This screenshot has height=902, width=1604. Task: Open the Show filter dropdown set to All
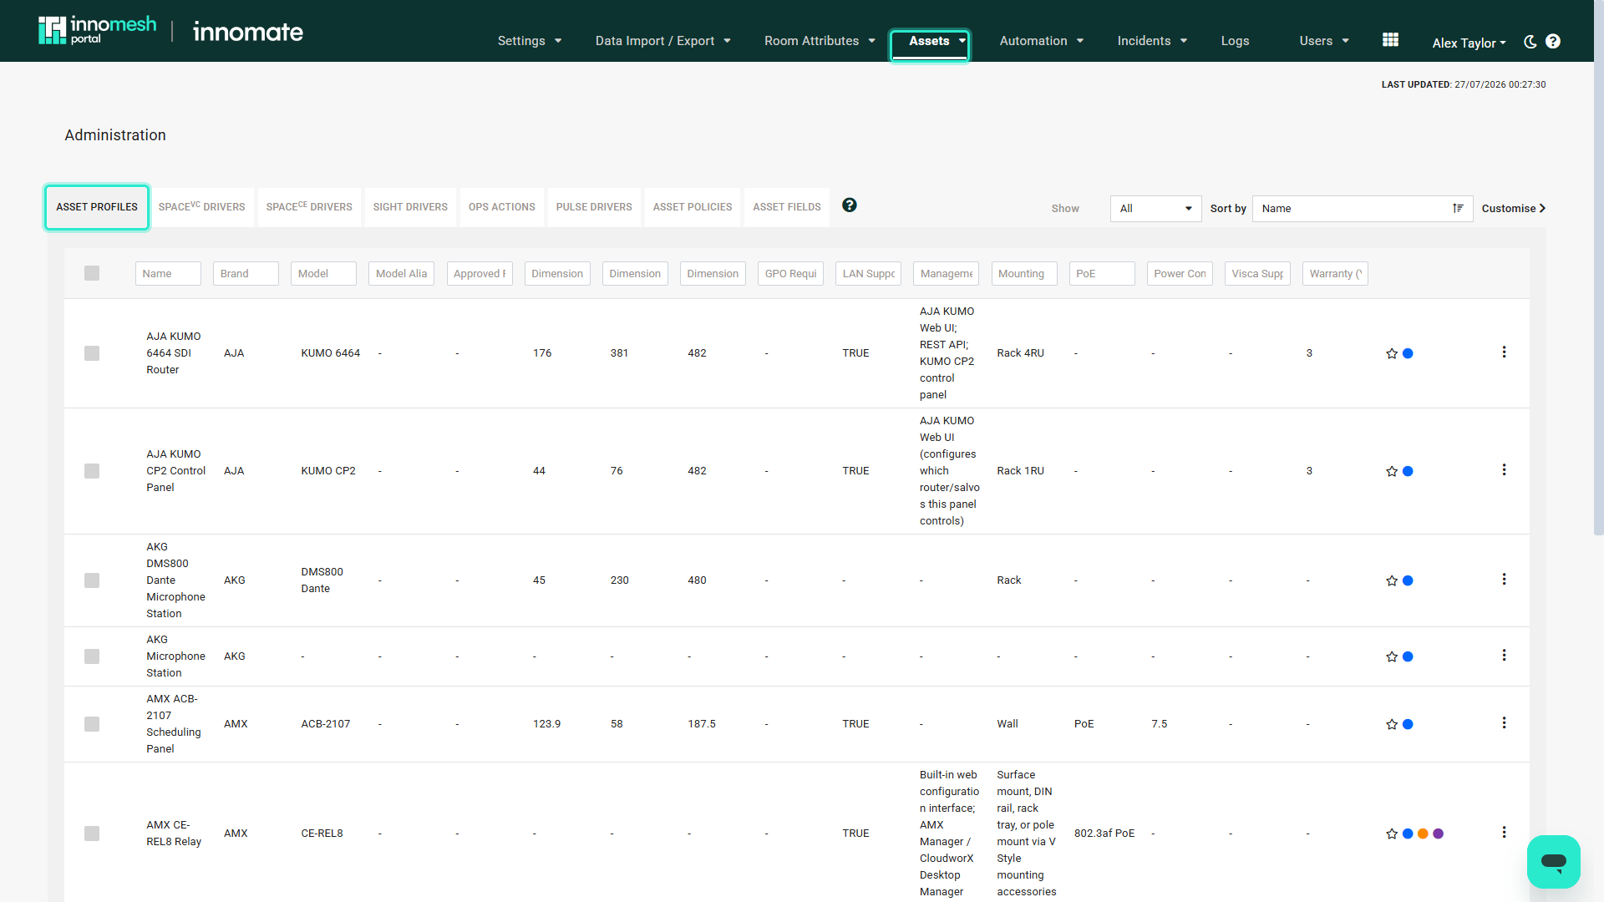pos(1155,209)
